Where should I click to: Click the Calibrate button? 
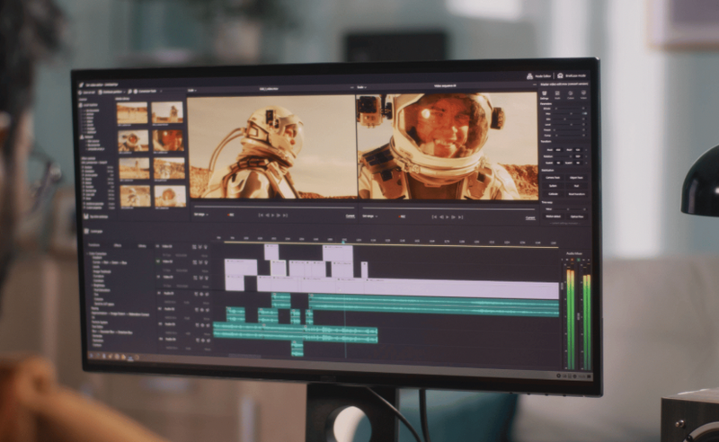click(x=553, y=194)
